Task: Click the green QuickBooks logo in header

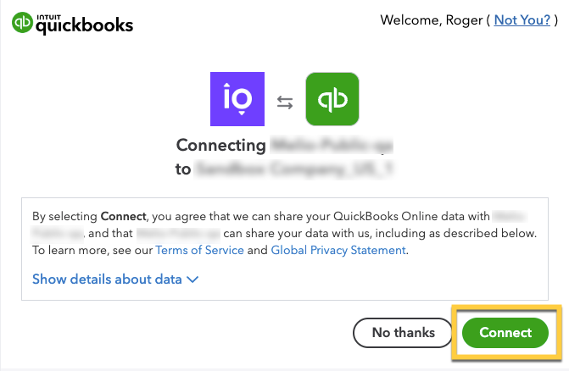Action: point(23,23)
